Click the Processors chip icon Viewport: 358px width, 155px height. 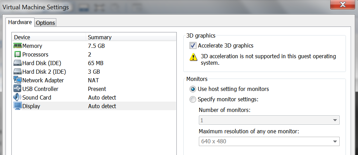18,54
